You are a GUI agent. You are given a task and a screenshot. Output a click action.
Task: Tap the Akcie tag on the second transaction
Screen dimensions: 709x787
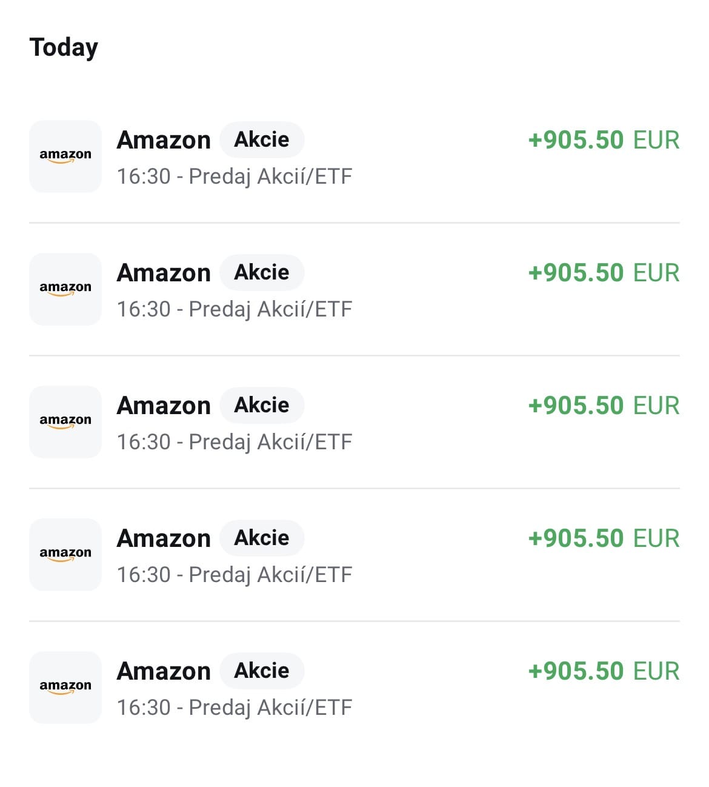pyautogui.click(x=262, y=272)
